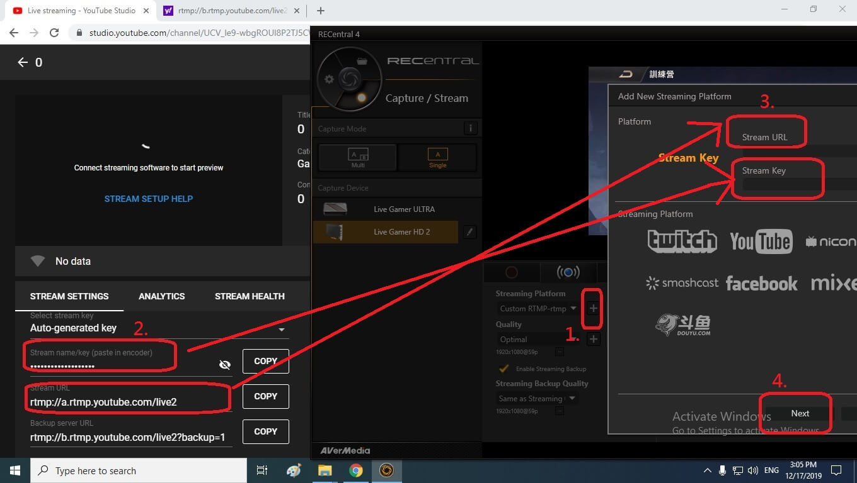Click the ENG language indicator
The width and height of the screenshot is (857, 483).
pyautogui.click(x=771, y=470)
